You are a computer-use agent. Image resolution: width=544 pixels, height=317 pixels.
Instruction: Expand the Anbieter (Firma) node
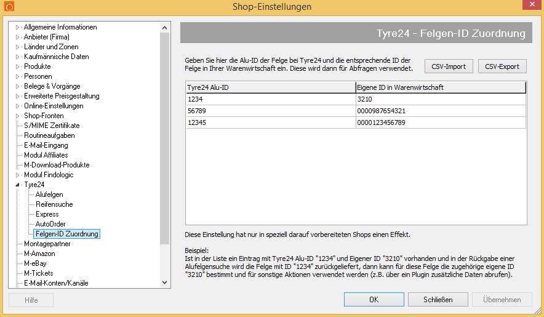17,37
